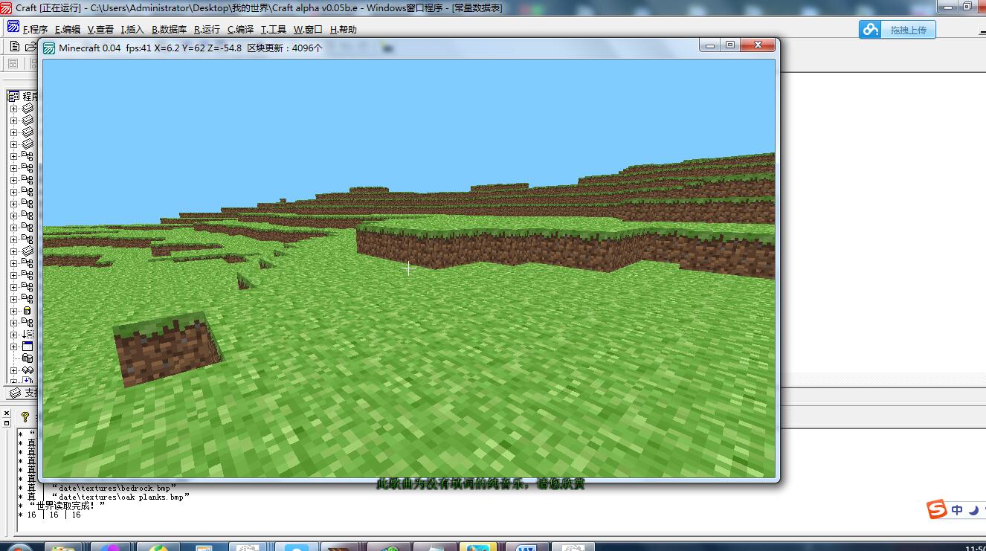Click the output panel float square icon
Viewport: 986px width, 551px height.
7,422
